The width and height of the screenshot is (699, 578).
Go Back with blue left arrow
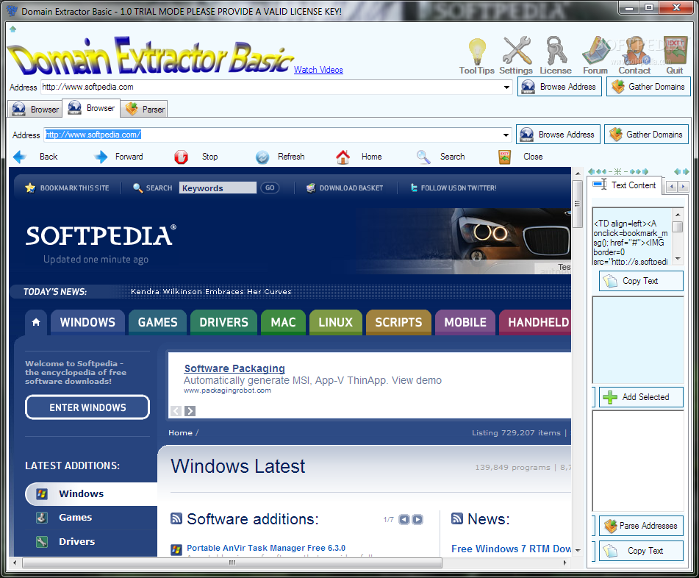20,157
